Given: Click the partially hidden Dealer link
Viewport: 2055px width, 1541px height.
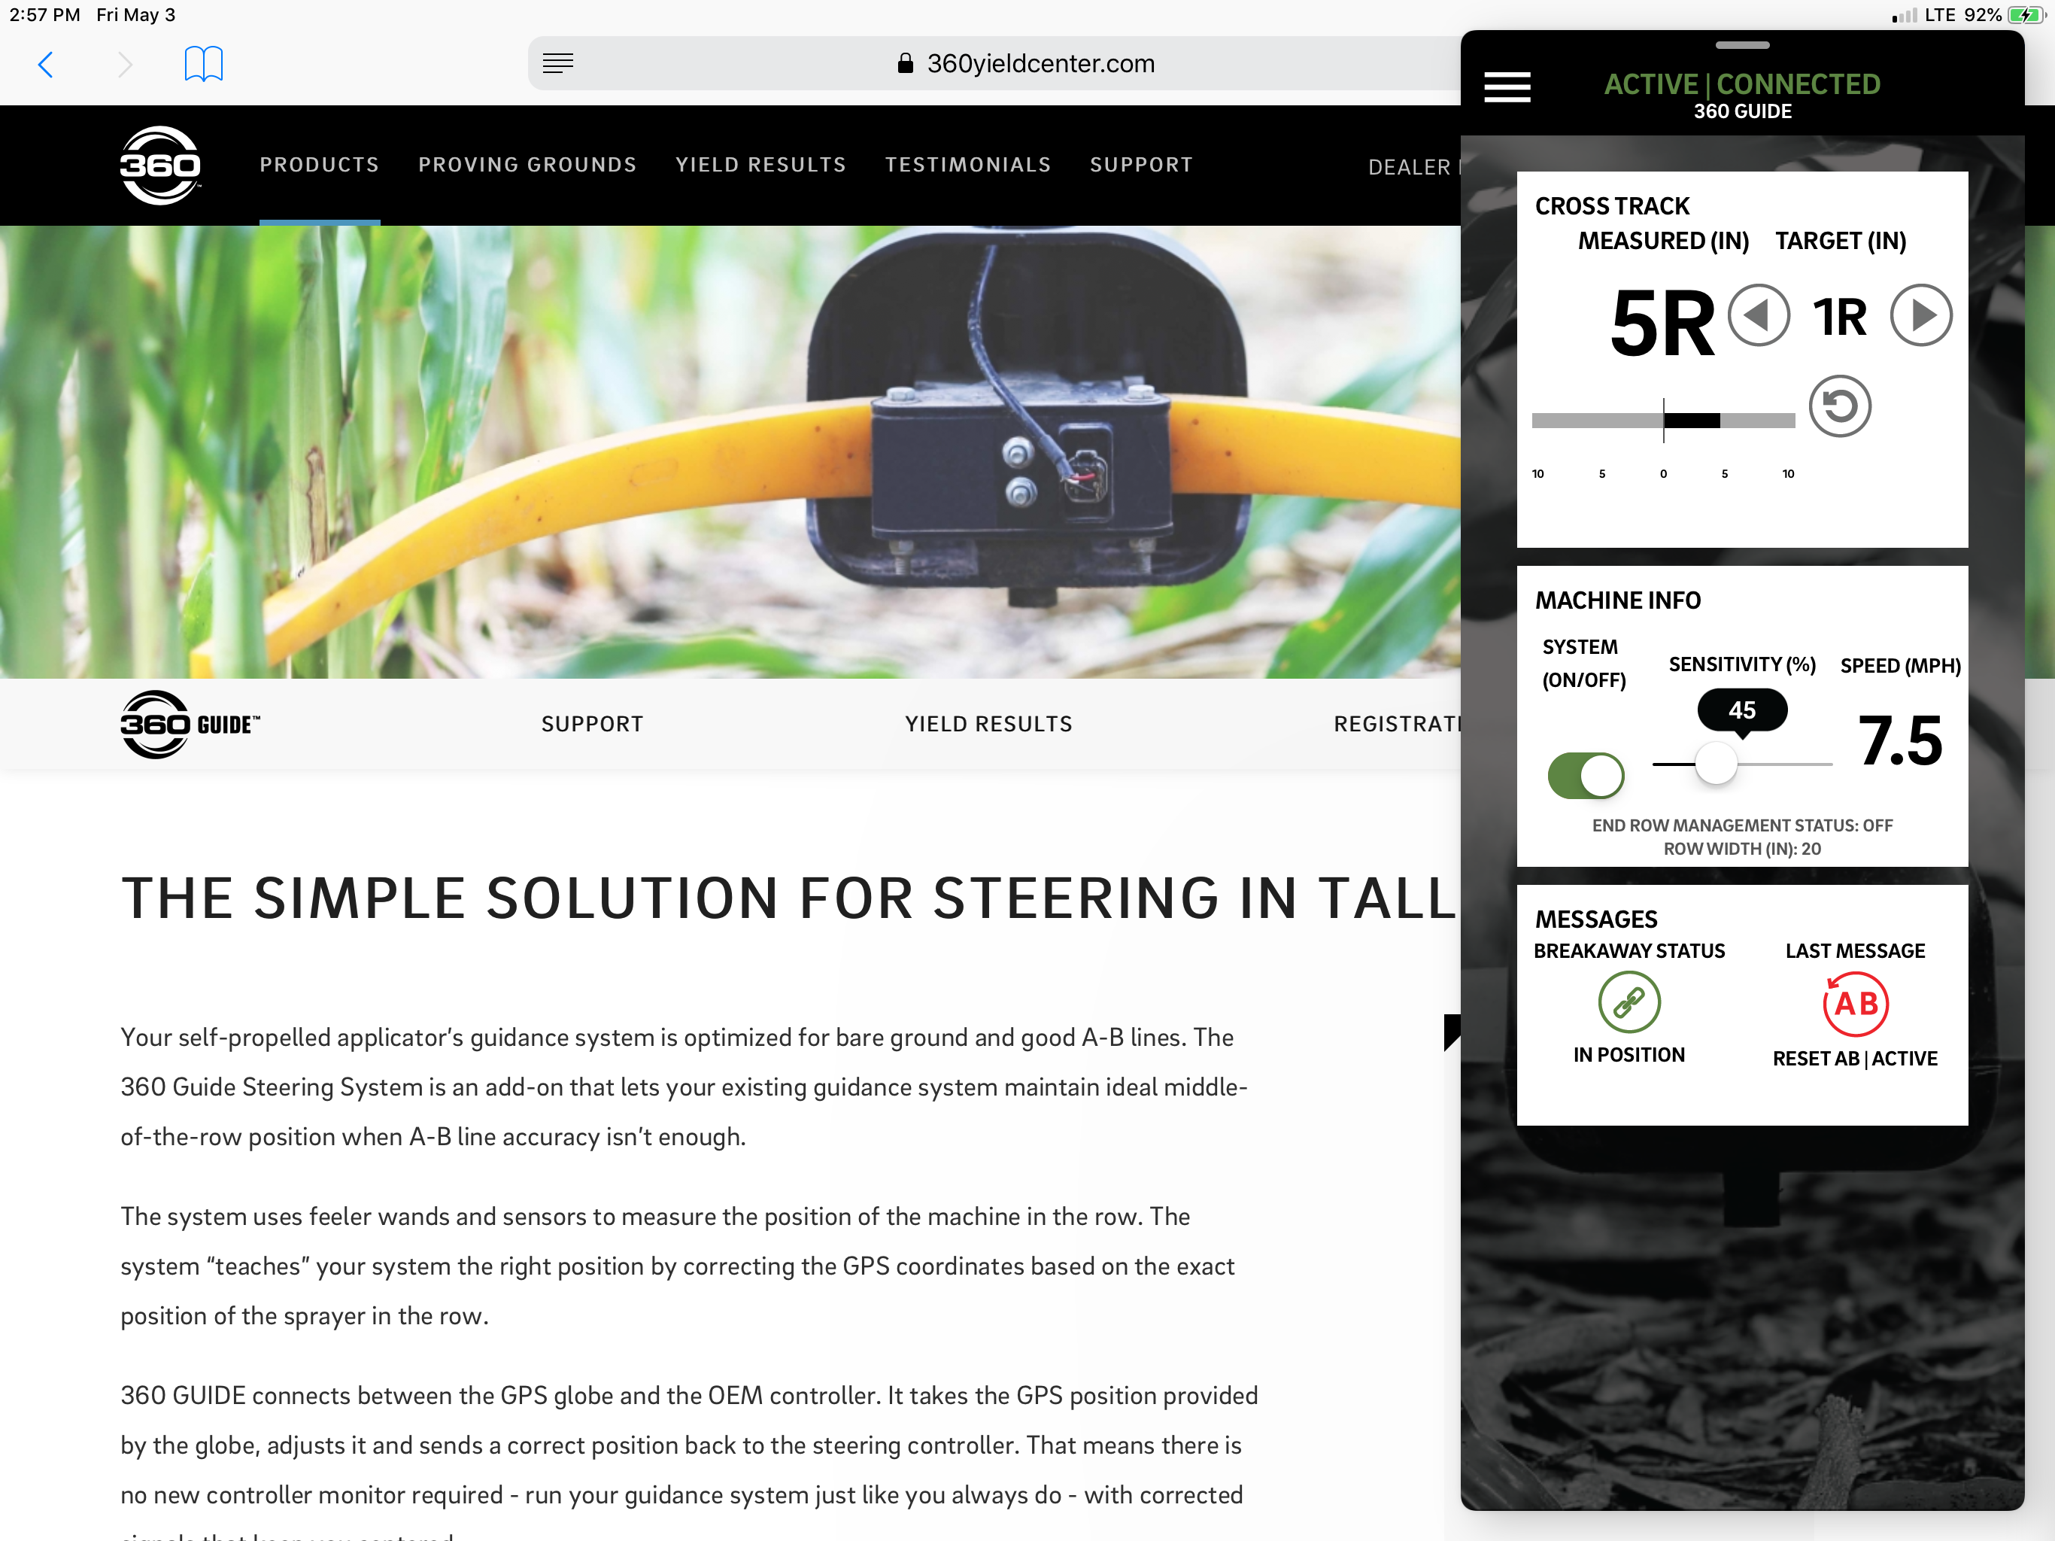Looking at the screenshot, I should 1414,167.
